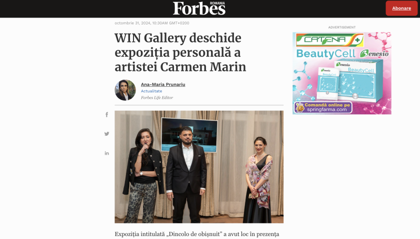Open the main article event photo
Screen dimensions: 420x239
point(199,167)
